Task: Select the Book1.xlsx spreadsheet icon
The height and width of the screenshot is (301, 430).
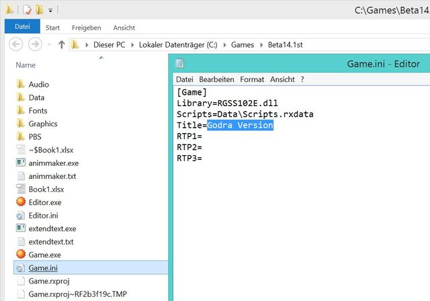Action: point(21,189)
